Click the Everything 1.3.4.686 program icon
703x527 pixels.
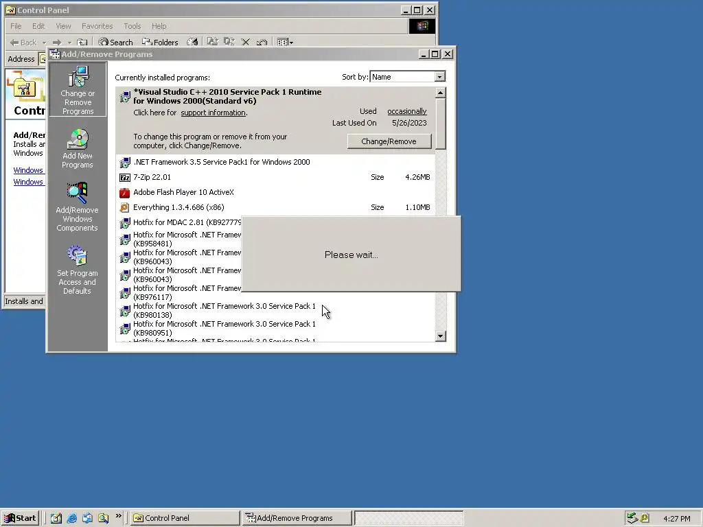click(125, 207)
